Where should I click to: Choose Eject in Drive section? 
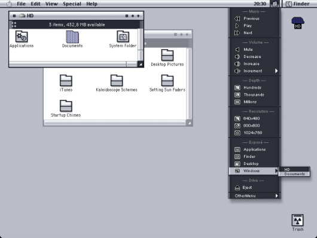tap(254, 188)
